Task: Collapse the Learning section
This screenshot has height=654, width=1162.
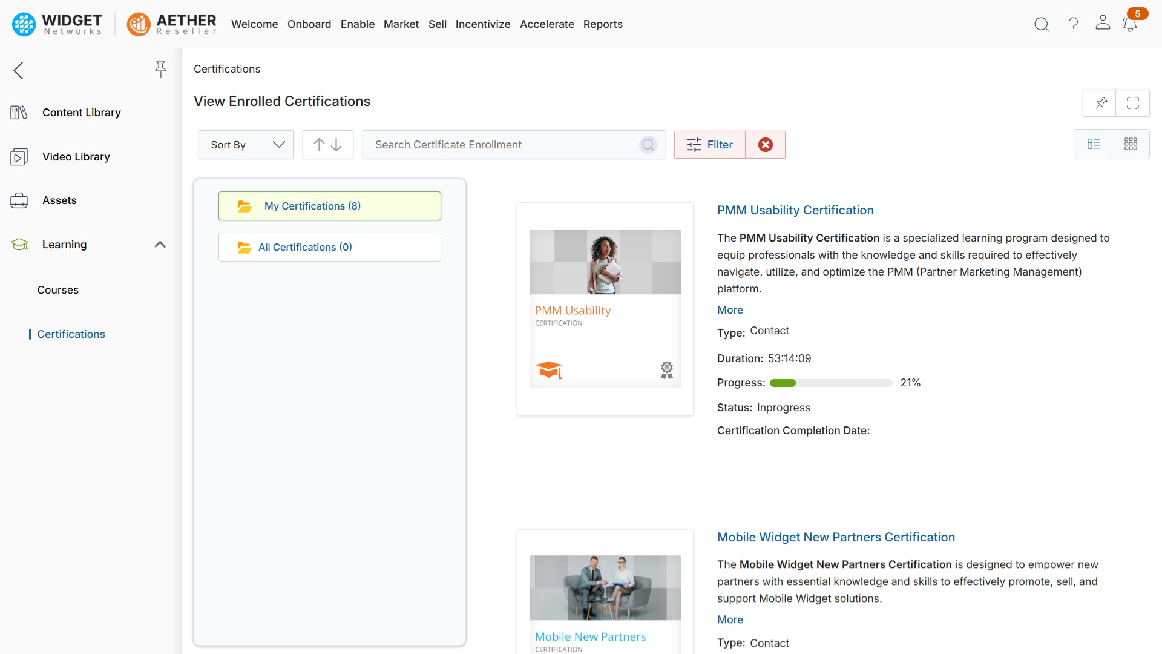Action: [x=159, y=245]
